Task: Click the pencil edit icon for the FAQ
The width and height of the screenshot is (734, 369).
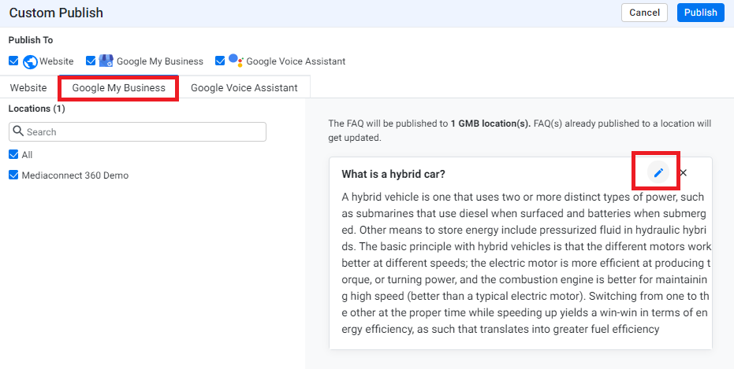Action: (658, 173)
